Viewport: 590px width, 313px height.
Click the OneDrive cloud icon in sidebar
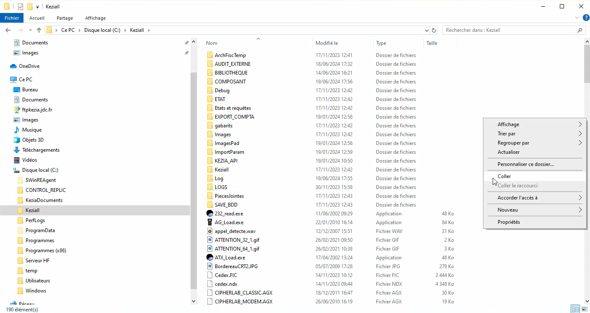coord(13,66)
